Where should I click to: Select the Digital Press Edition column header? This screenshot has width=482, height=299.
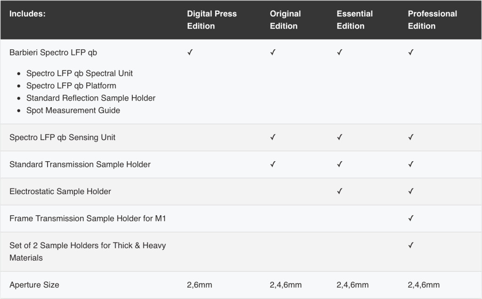tap(212, 20)
